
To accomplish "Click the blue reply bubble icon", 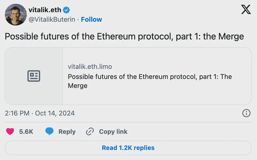I will [49, 131].
